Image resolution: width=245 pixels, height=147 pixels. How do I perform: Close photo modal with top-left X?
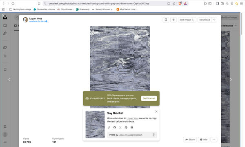coord(3,15)
